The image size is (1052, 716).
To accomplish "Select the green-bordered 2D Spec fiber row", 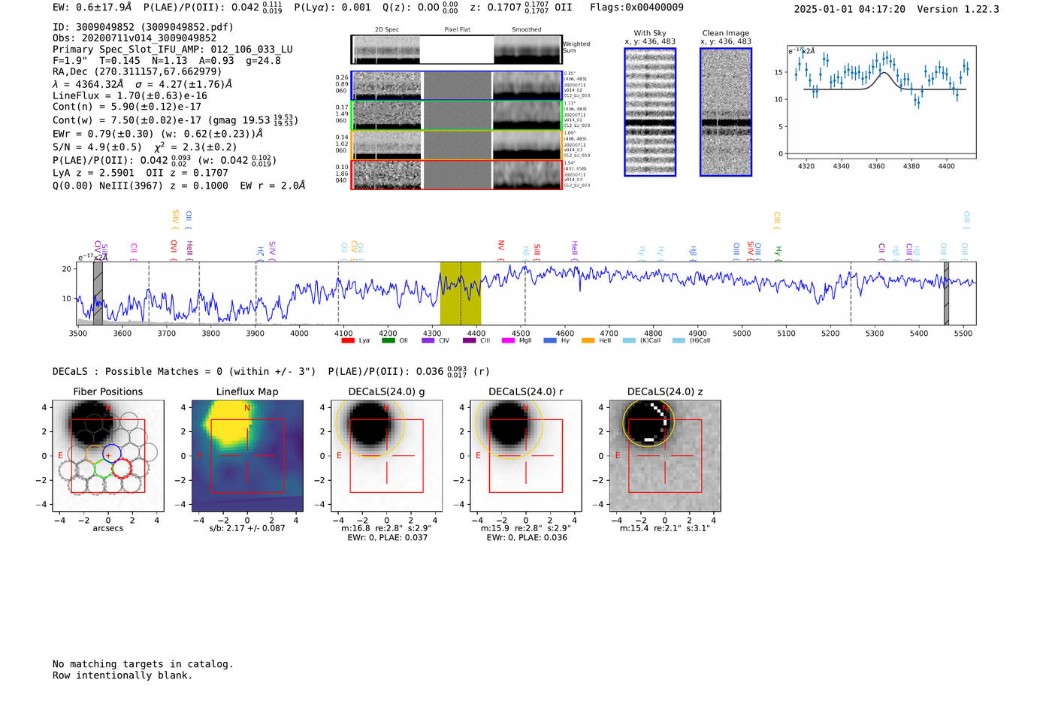I will [457, 115].
